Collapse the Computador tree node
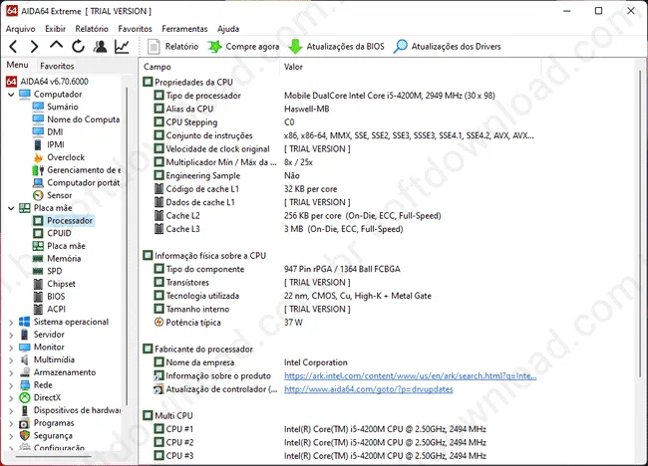 coord(11,95)
